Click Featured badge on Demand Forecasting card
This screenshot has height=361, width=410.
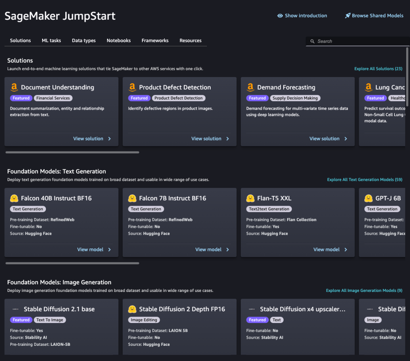(257, 98)
